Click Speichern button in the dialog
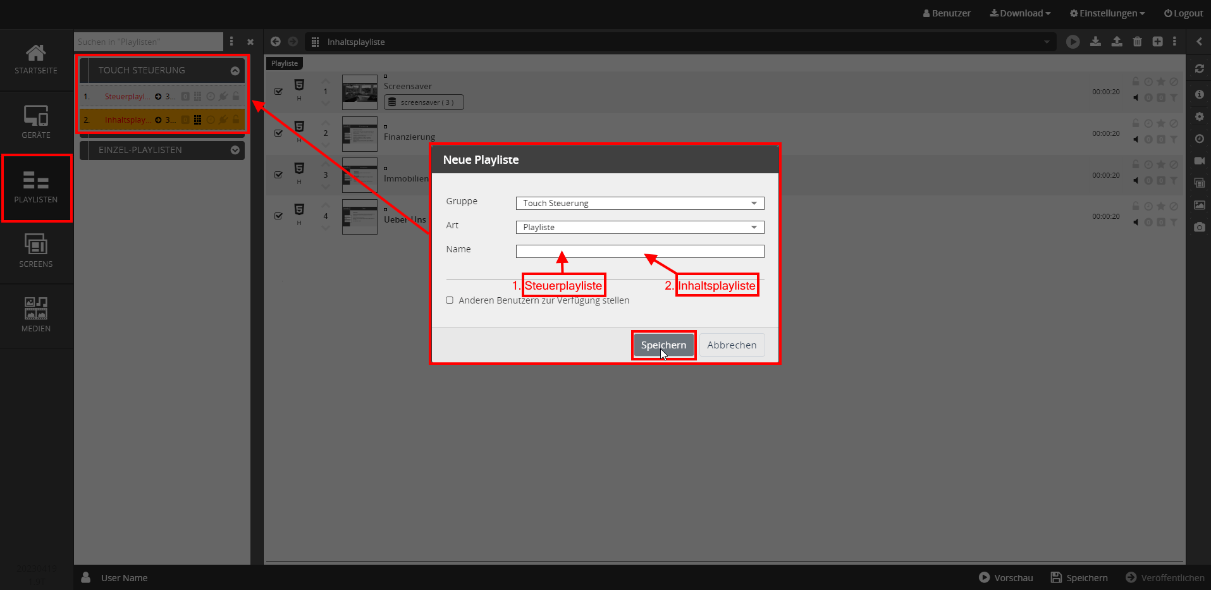 [x=663, y=345]
